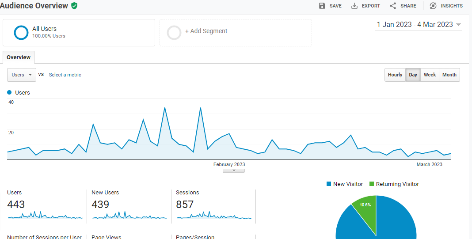Open the Users metric dropdown
The width and height of the screenshot is (472, 239).
pos(22,75)
